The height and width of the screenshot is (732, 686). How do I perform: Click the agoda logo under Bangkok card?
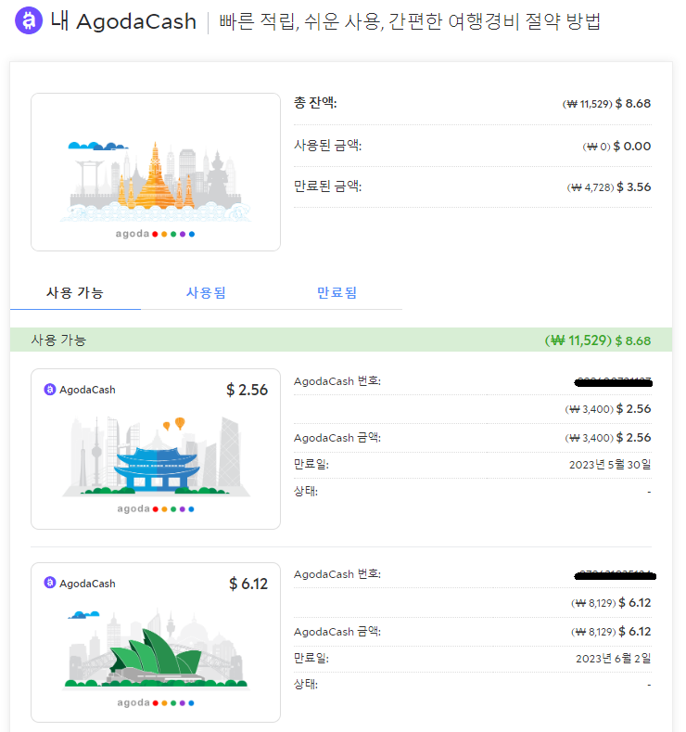point(156,234)
